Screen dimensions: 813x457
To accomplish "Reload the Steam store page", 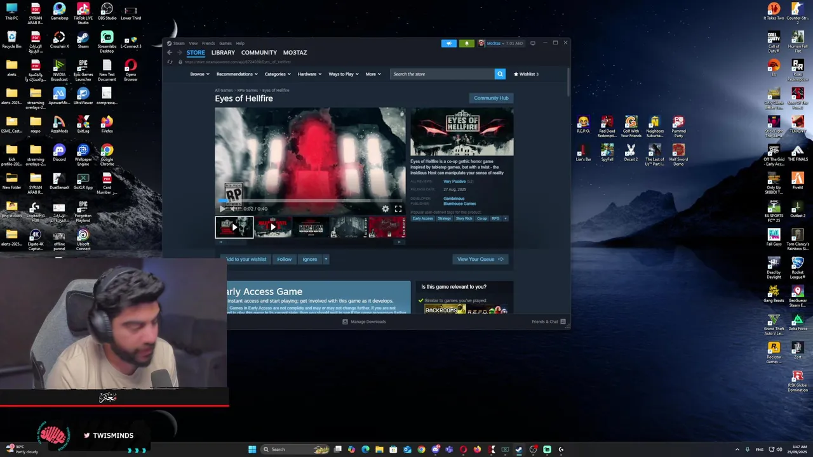I will 170,62.
